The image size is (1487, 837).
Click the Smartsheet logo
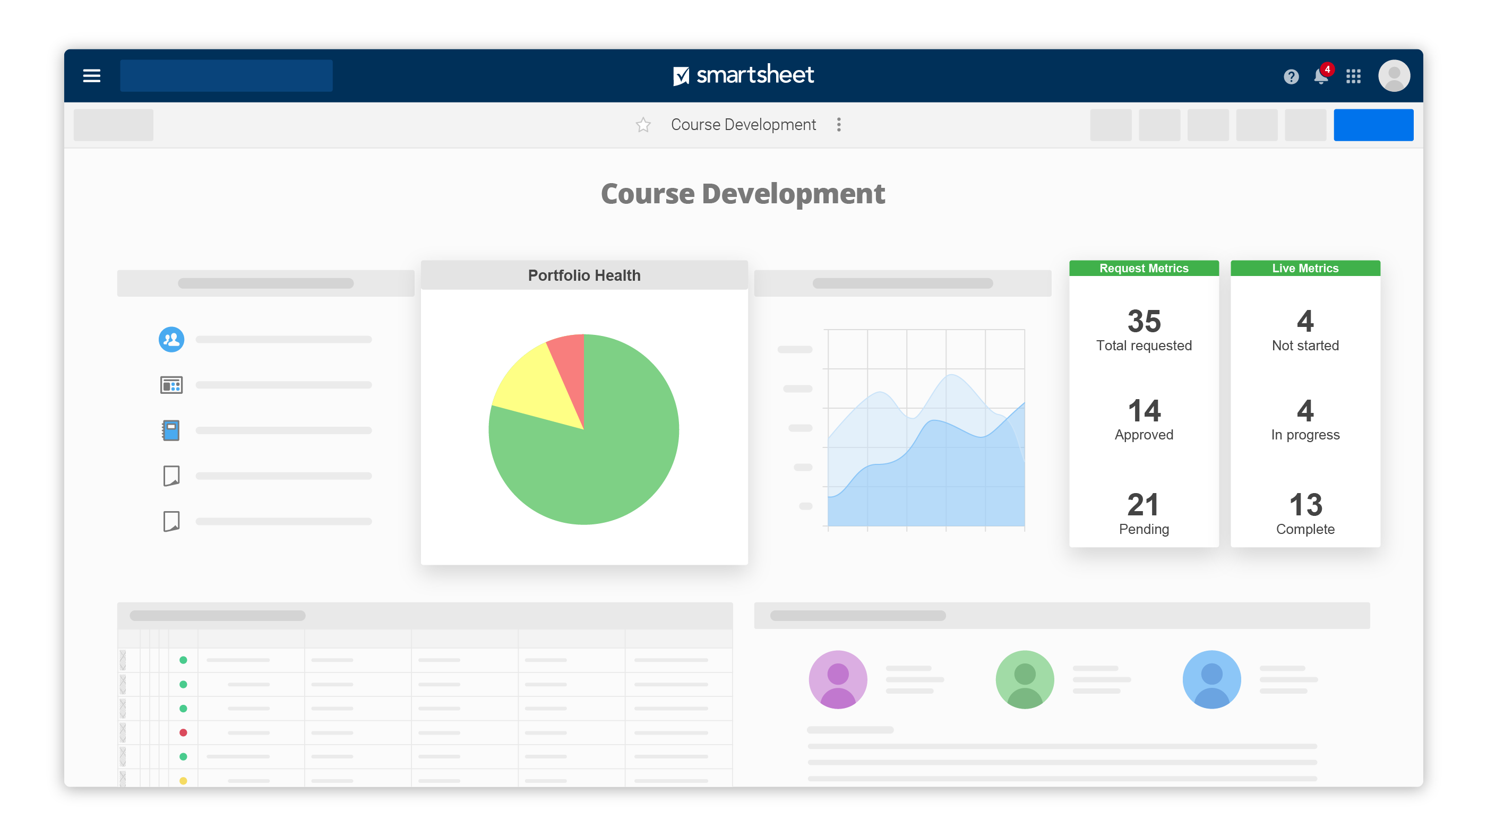(x=743, y=75)
